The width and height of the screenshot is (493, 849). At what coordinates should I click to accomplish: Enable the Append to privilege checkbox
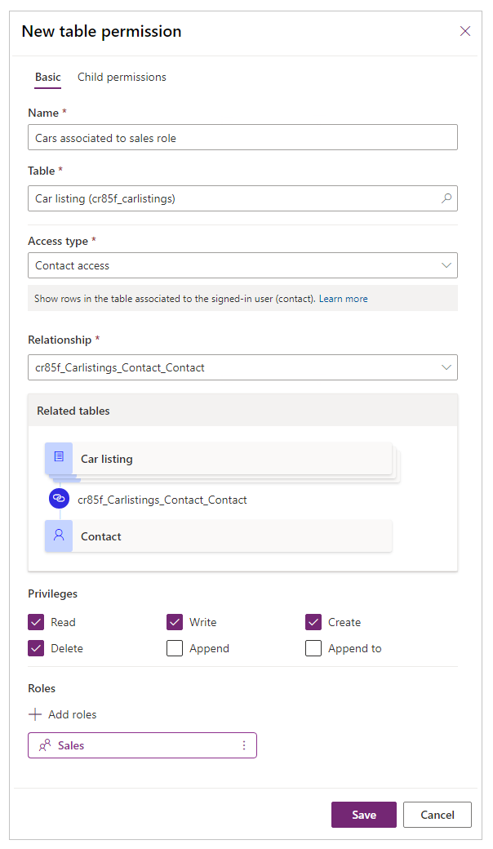pyautogui.click(x=313, y=648)
